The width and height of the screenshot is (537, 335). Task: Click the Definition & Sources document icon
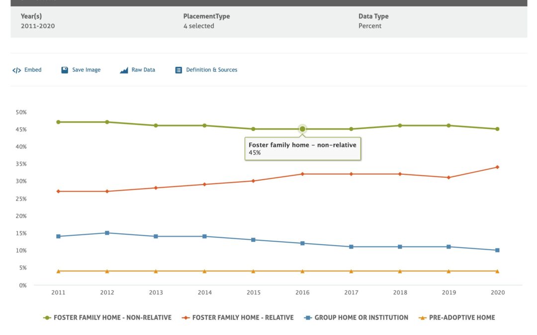click(x=179, y=70)
